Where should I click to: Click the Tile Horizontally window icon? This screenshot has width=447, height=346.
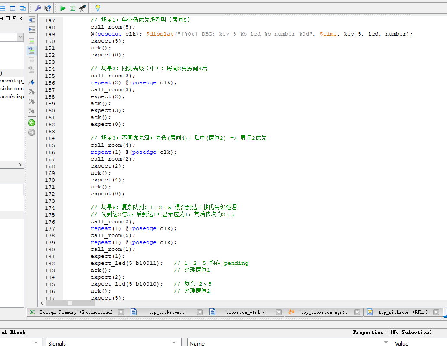[x=3, y=8]
